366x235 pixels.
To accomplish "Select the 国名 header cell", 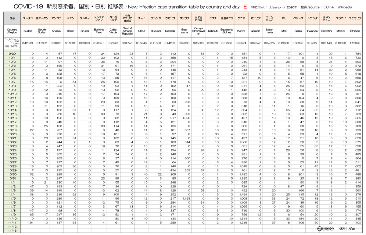I will (x=12, y=19).
